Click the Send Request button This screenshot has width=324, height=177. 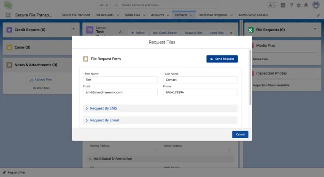[x=222, y=59]
